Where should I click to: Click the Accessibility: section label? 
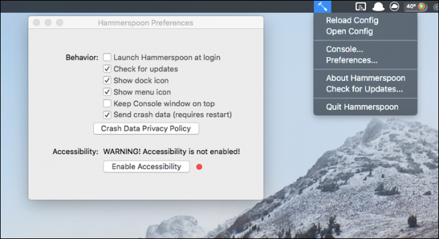(76, 151)
